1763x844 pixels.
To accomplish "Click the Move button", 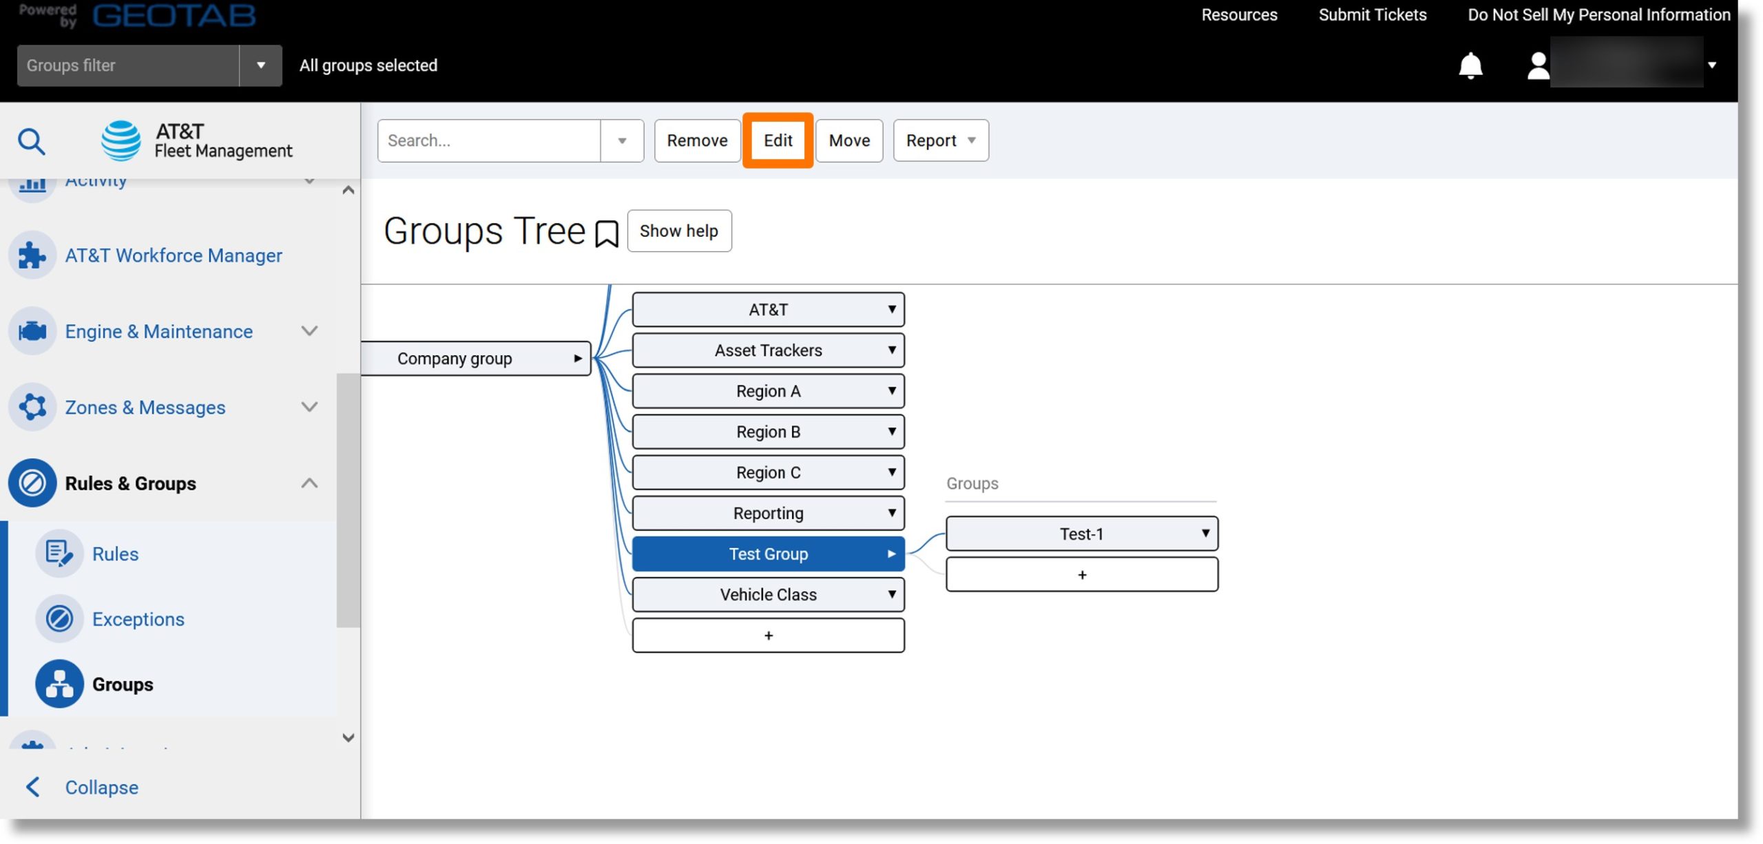I will tap(849, 140).
